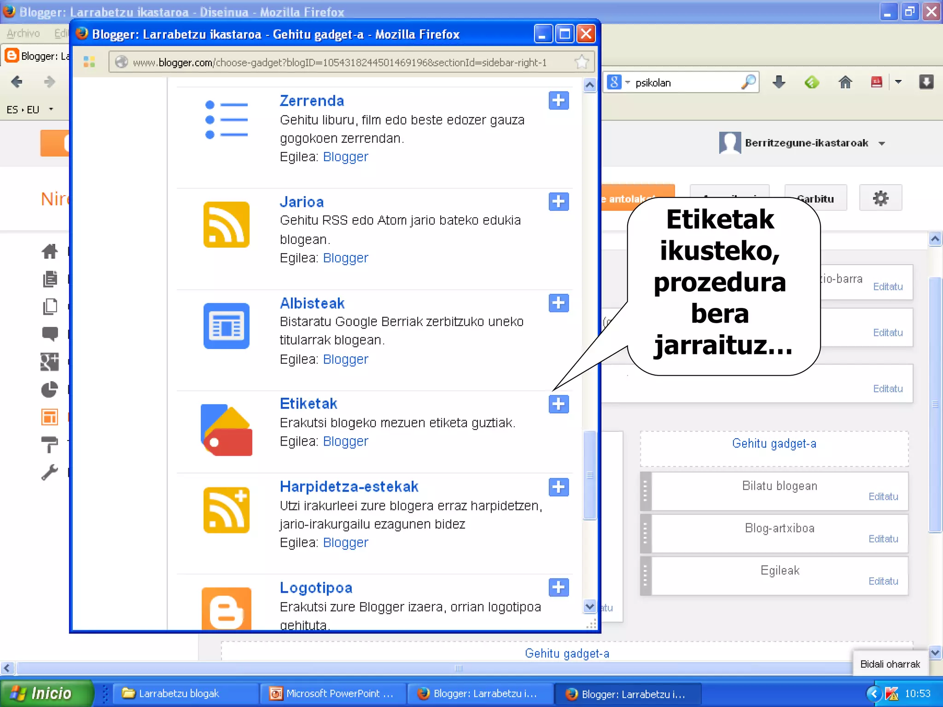Open the template paint roller icon in sidebar
Viewport: 943px width, 707px height.
[50, 445]
